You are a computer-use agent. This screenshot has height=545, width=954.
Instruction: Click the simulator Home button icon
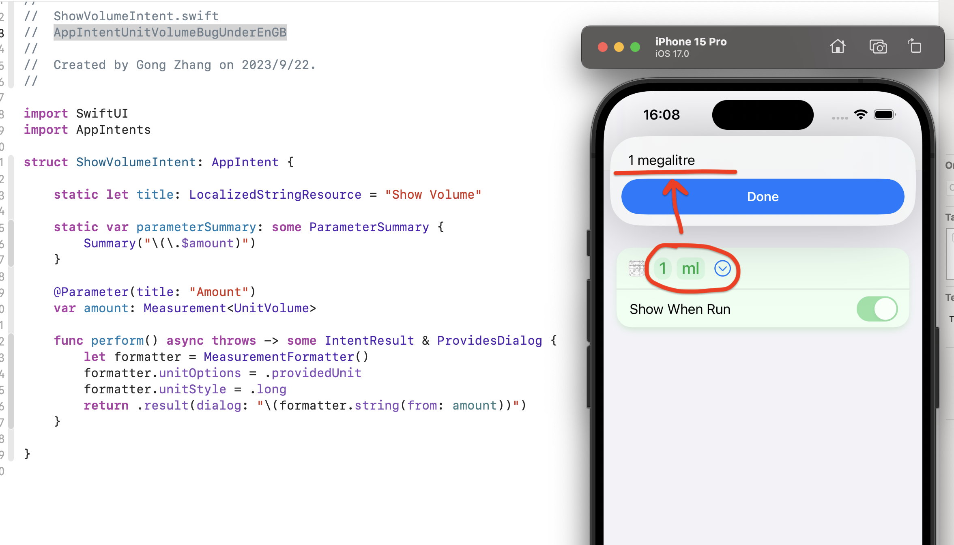[838, 47]
